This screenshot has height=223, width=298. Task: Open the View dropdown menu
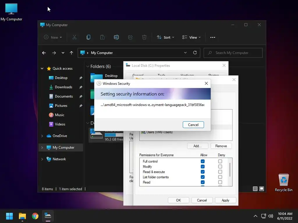[x=191, y=37]
